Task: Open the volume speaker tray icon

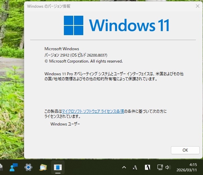Action: coord(168,167)
